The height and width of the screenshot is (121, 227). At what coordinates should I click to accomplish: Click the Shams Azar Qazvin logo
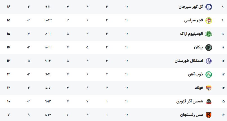[208, 101]
